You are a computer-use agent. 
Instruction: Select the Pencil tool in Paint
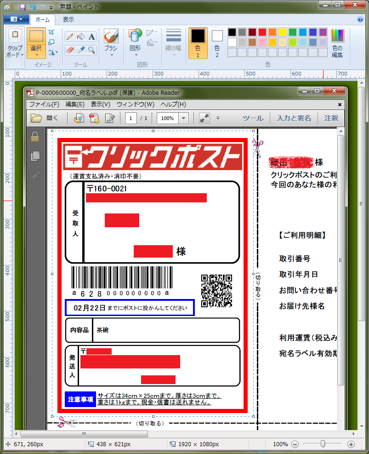(x=70, y=36)
